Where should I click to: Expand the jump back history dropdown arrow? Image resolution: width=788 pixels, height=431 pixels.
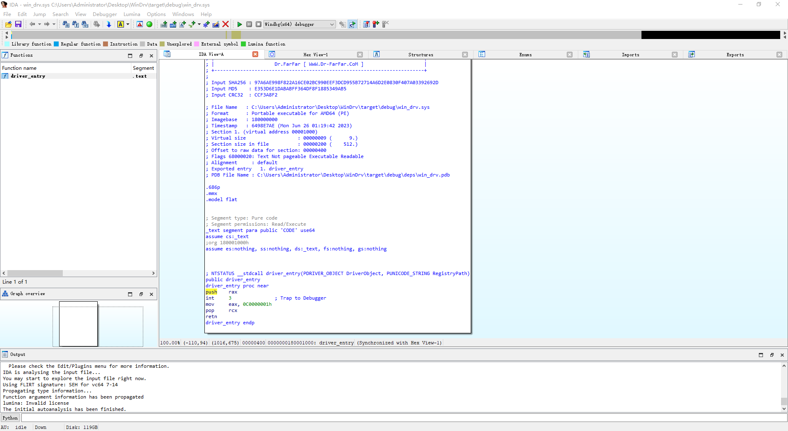click(x=39, y=24)
